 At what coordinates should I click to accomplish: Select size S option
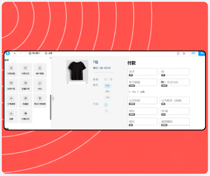(x=106, y=105)
